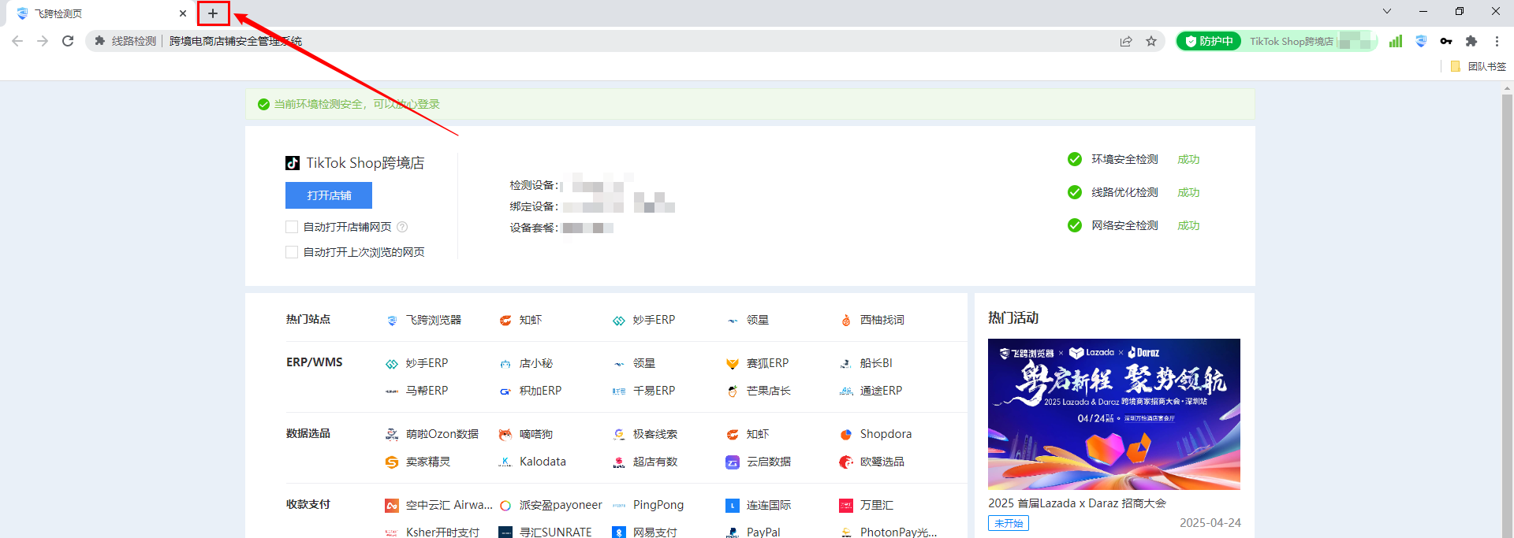Bookmark this page with star icon

point(1151,41)
